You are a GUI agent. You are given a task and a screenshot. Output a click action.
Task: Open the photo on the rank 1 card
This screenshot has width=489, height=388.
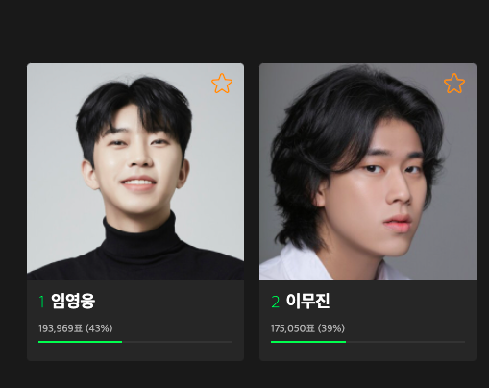click(x=135, y=172)
